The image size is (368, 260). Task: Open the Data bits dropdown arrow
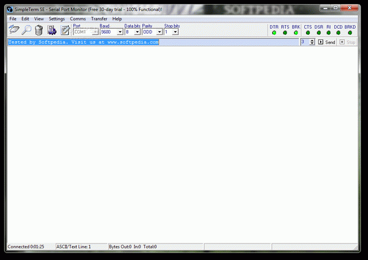(x=137, y=32)
